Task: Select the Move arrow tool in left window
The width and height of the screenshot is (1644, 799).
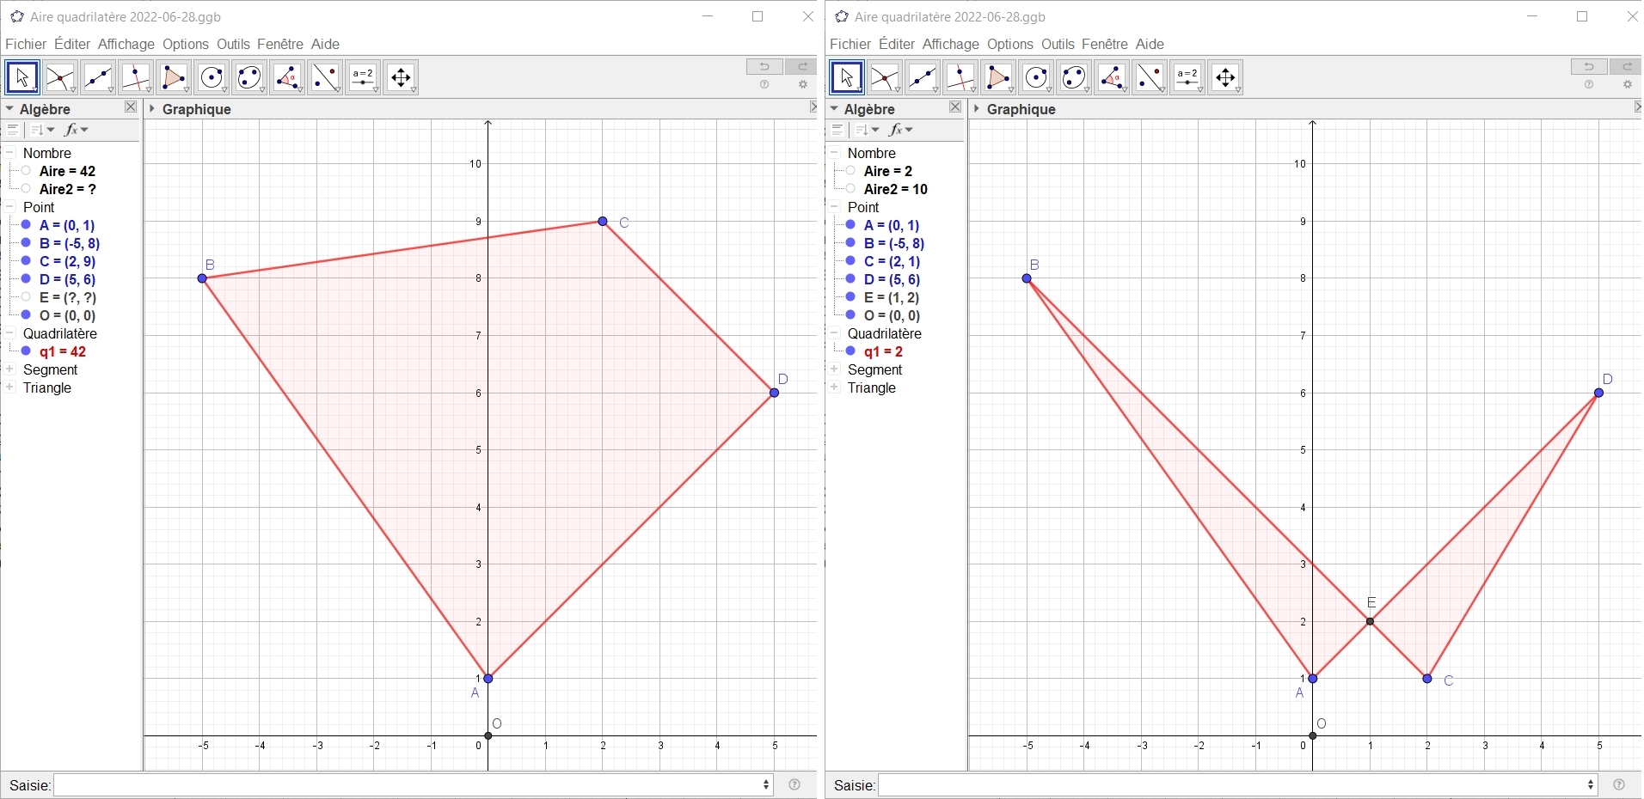Action: pyautogui.click(x=22, y=77)
